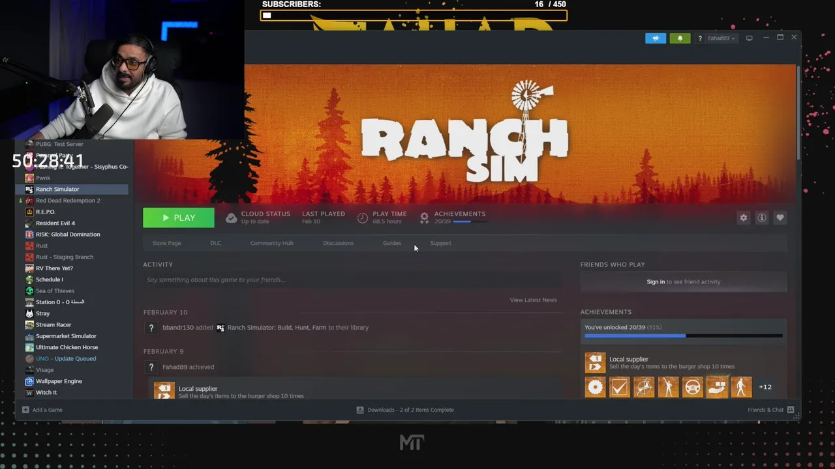The image size is (835, 469).
Task: Click Witch It game icon
Action: click(29, 393)
